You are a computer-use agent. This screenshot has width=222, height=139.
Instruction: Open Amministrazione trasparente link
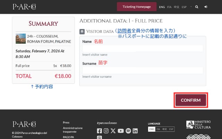click(73, 130)
